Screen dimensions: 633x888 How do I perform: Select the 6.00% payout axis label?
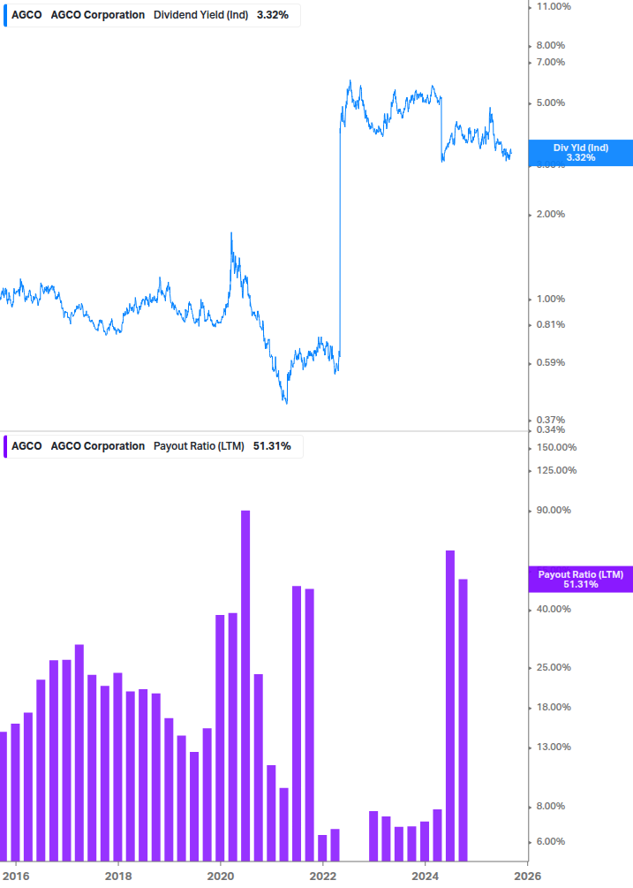[x=550, y=841]
